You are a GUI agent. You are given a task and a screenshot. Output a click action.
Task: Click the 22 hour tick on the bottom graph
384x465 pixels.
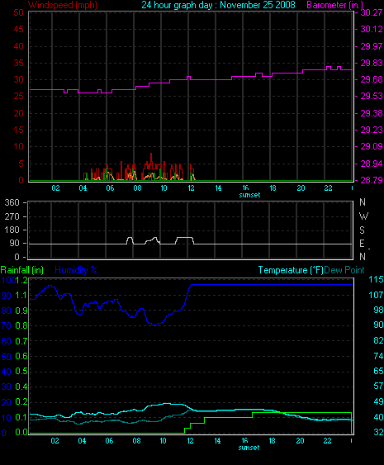[x=327, y=441]
